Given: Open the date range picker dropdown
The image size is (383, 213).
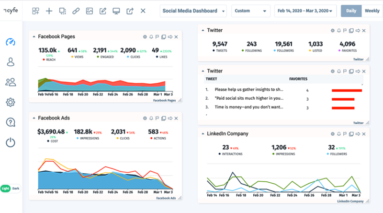Looking at the screenshot, I should (x=305, y=11).
